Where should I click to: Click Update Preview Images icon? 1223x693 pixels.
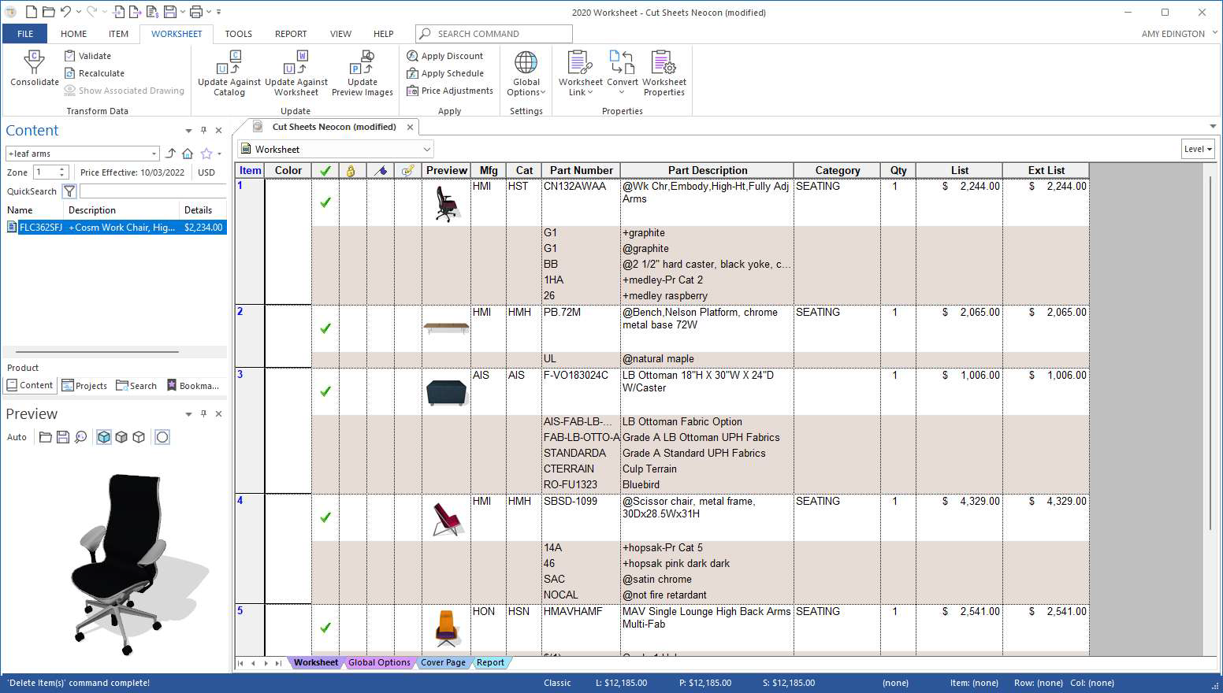click(x=362, y=63)
